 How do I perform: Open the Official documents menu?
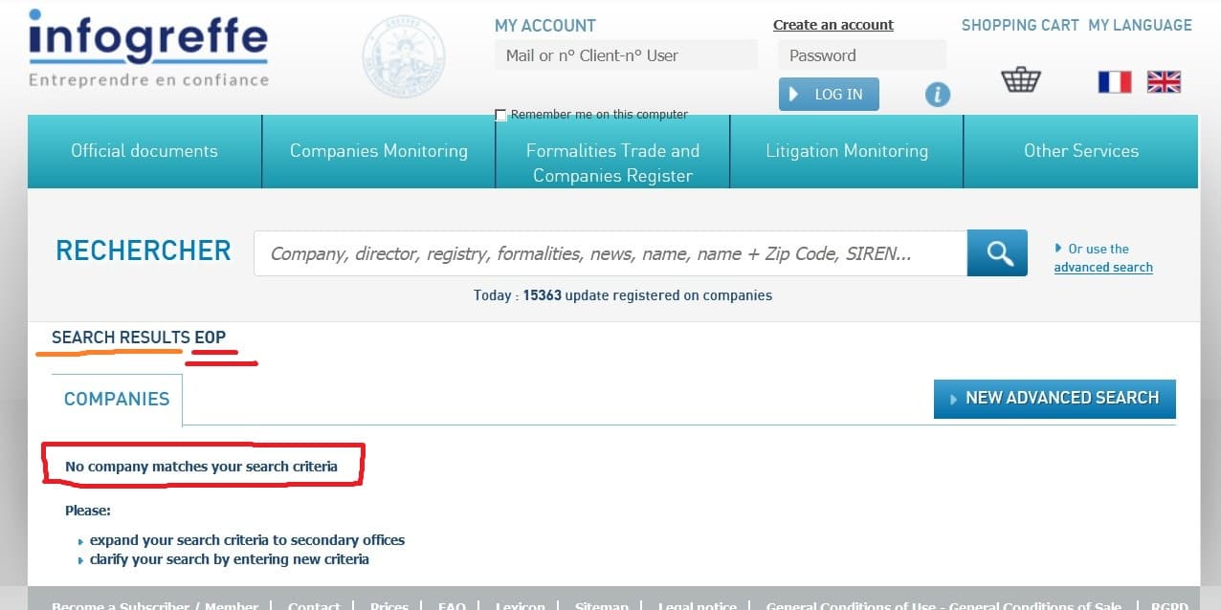(x=144, y=151)
